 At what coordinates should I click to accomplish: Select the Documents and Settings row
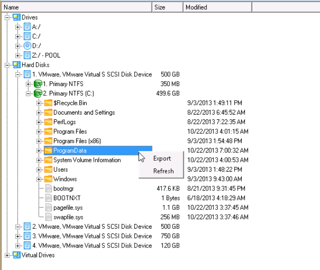point(84,112)
